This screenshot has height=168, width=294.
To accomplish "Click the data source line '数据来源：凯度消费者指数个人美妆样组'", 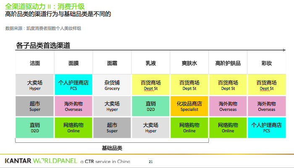I will tap(43, 28).
